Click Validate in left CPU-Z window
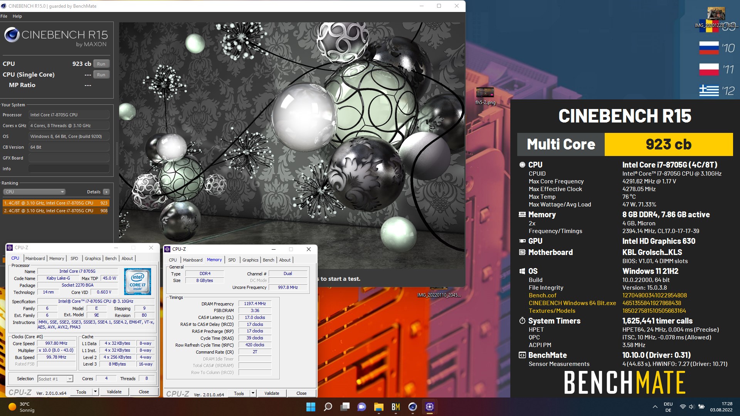740x416 pixels. coord(114,392)
